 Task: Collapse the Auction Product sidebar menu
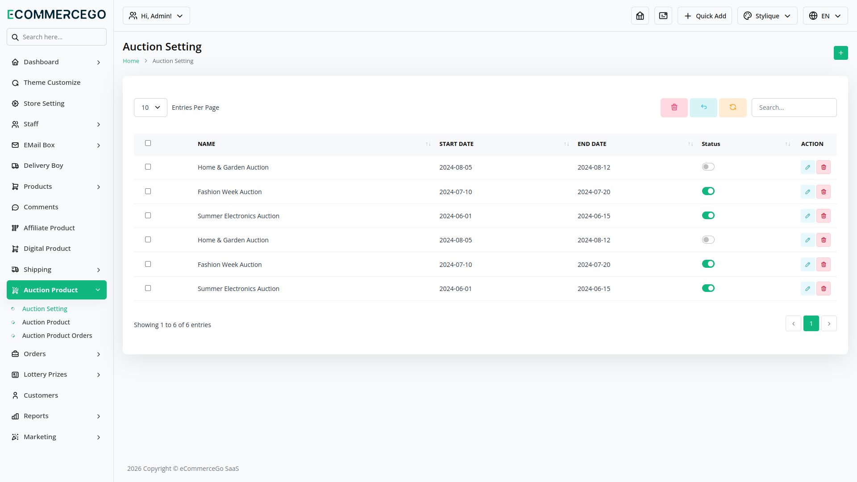click(57, 290)
